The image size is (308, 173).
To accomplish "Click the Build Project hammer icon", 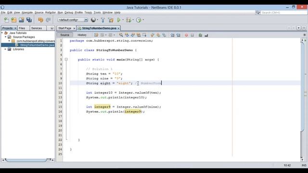I will coord(103,20).
